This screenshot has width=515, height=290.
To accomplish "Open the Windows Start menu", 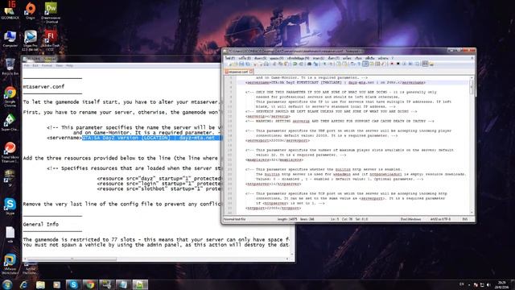I will point(7,284).
